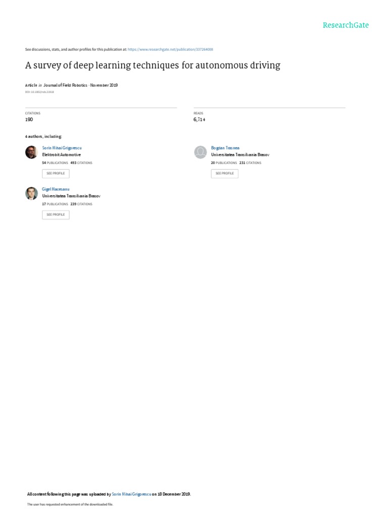Open author link Gigel Macesanu
Viewport: 388px width, 517px height.
click(56, 189)
